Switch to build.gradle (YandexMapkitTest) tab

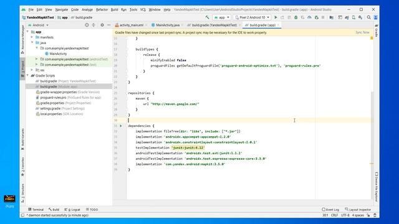[214, 25]
